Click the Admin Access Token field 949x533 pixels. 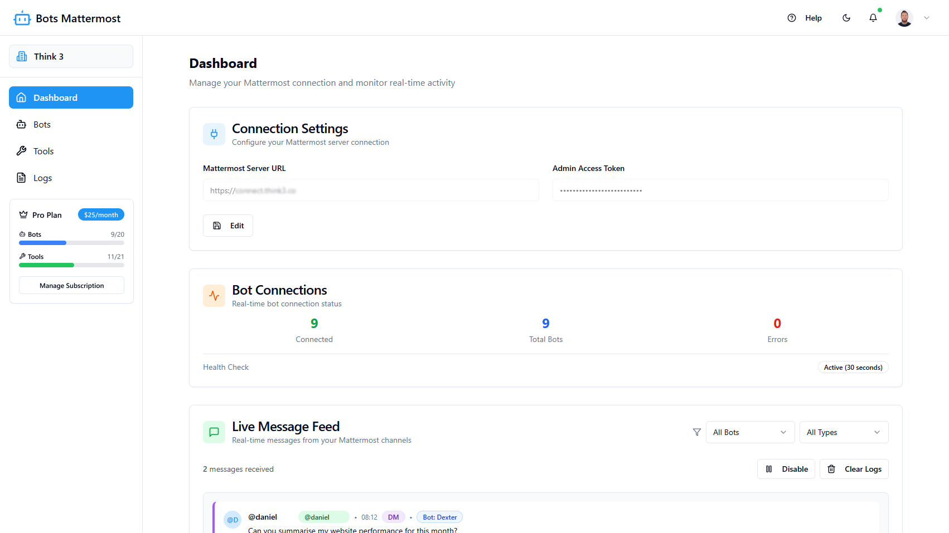720,190
